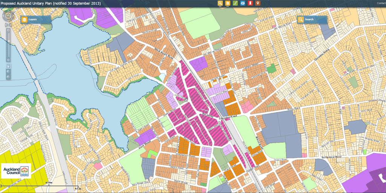This screenshot has width=386, height=193.
Task: Click the blue Print icon
Action: click(243, 3)
